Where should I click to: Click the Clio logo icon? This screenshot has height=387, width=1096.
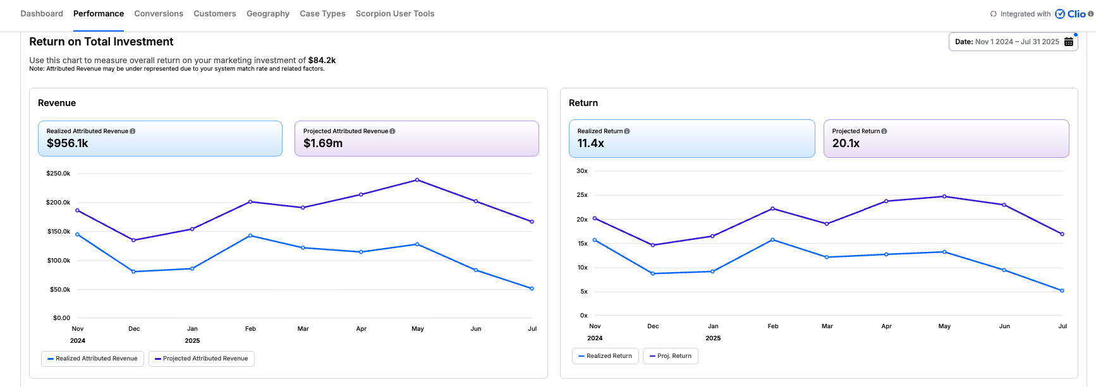1060,14
